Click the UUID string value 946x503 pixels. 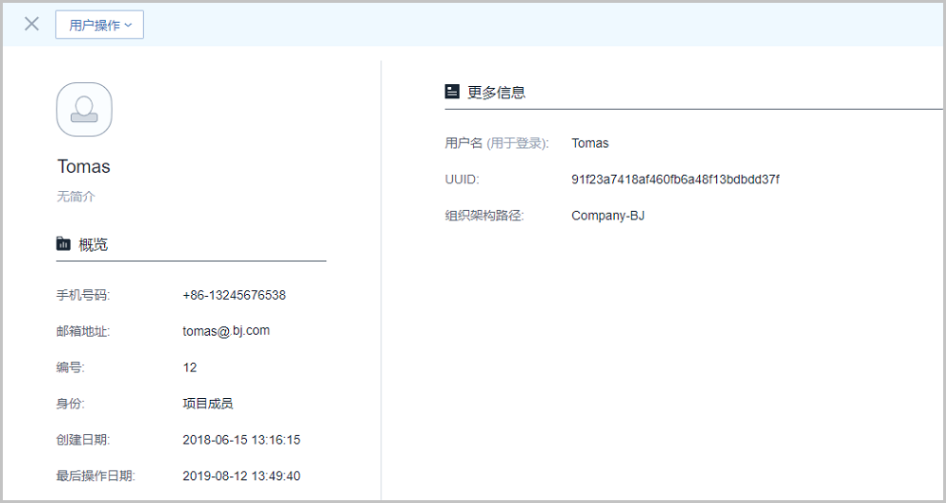[674, 180]
